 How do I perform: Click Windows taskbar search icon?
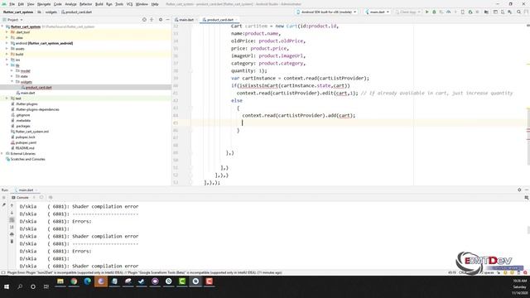(20, 286)
